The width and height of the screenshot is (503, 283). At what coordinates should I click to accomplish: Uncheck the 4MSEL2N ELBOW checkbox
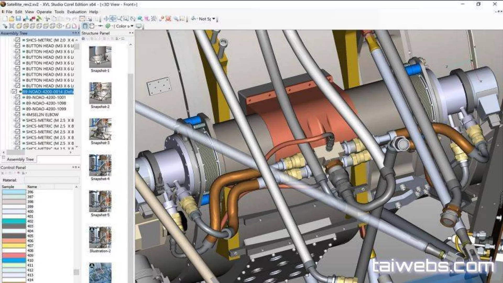[18, 115]
